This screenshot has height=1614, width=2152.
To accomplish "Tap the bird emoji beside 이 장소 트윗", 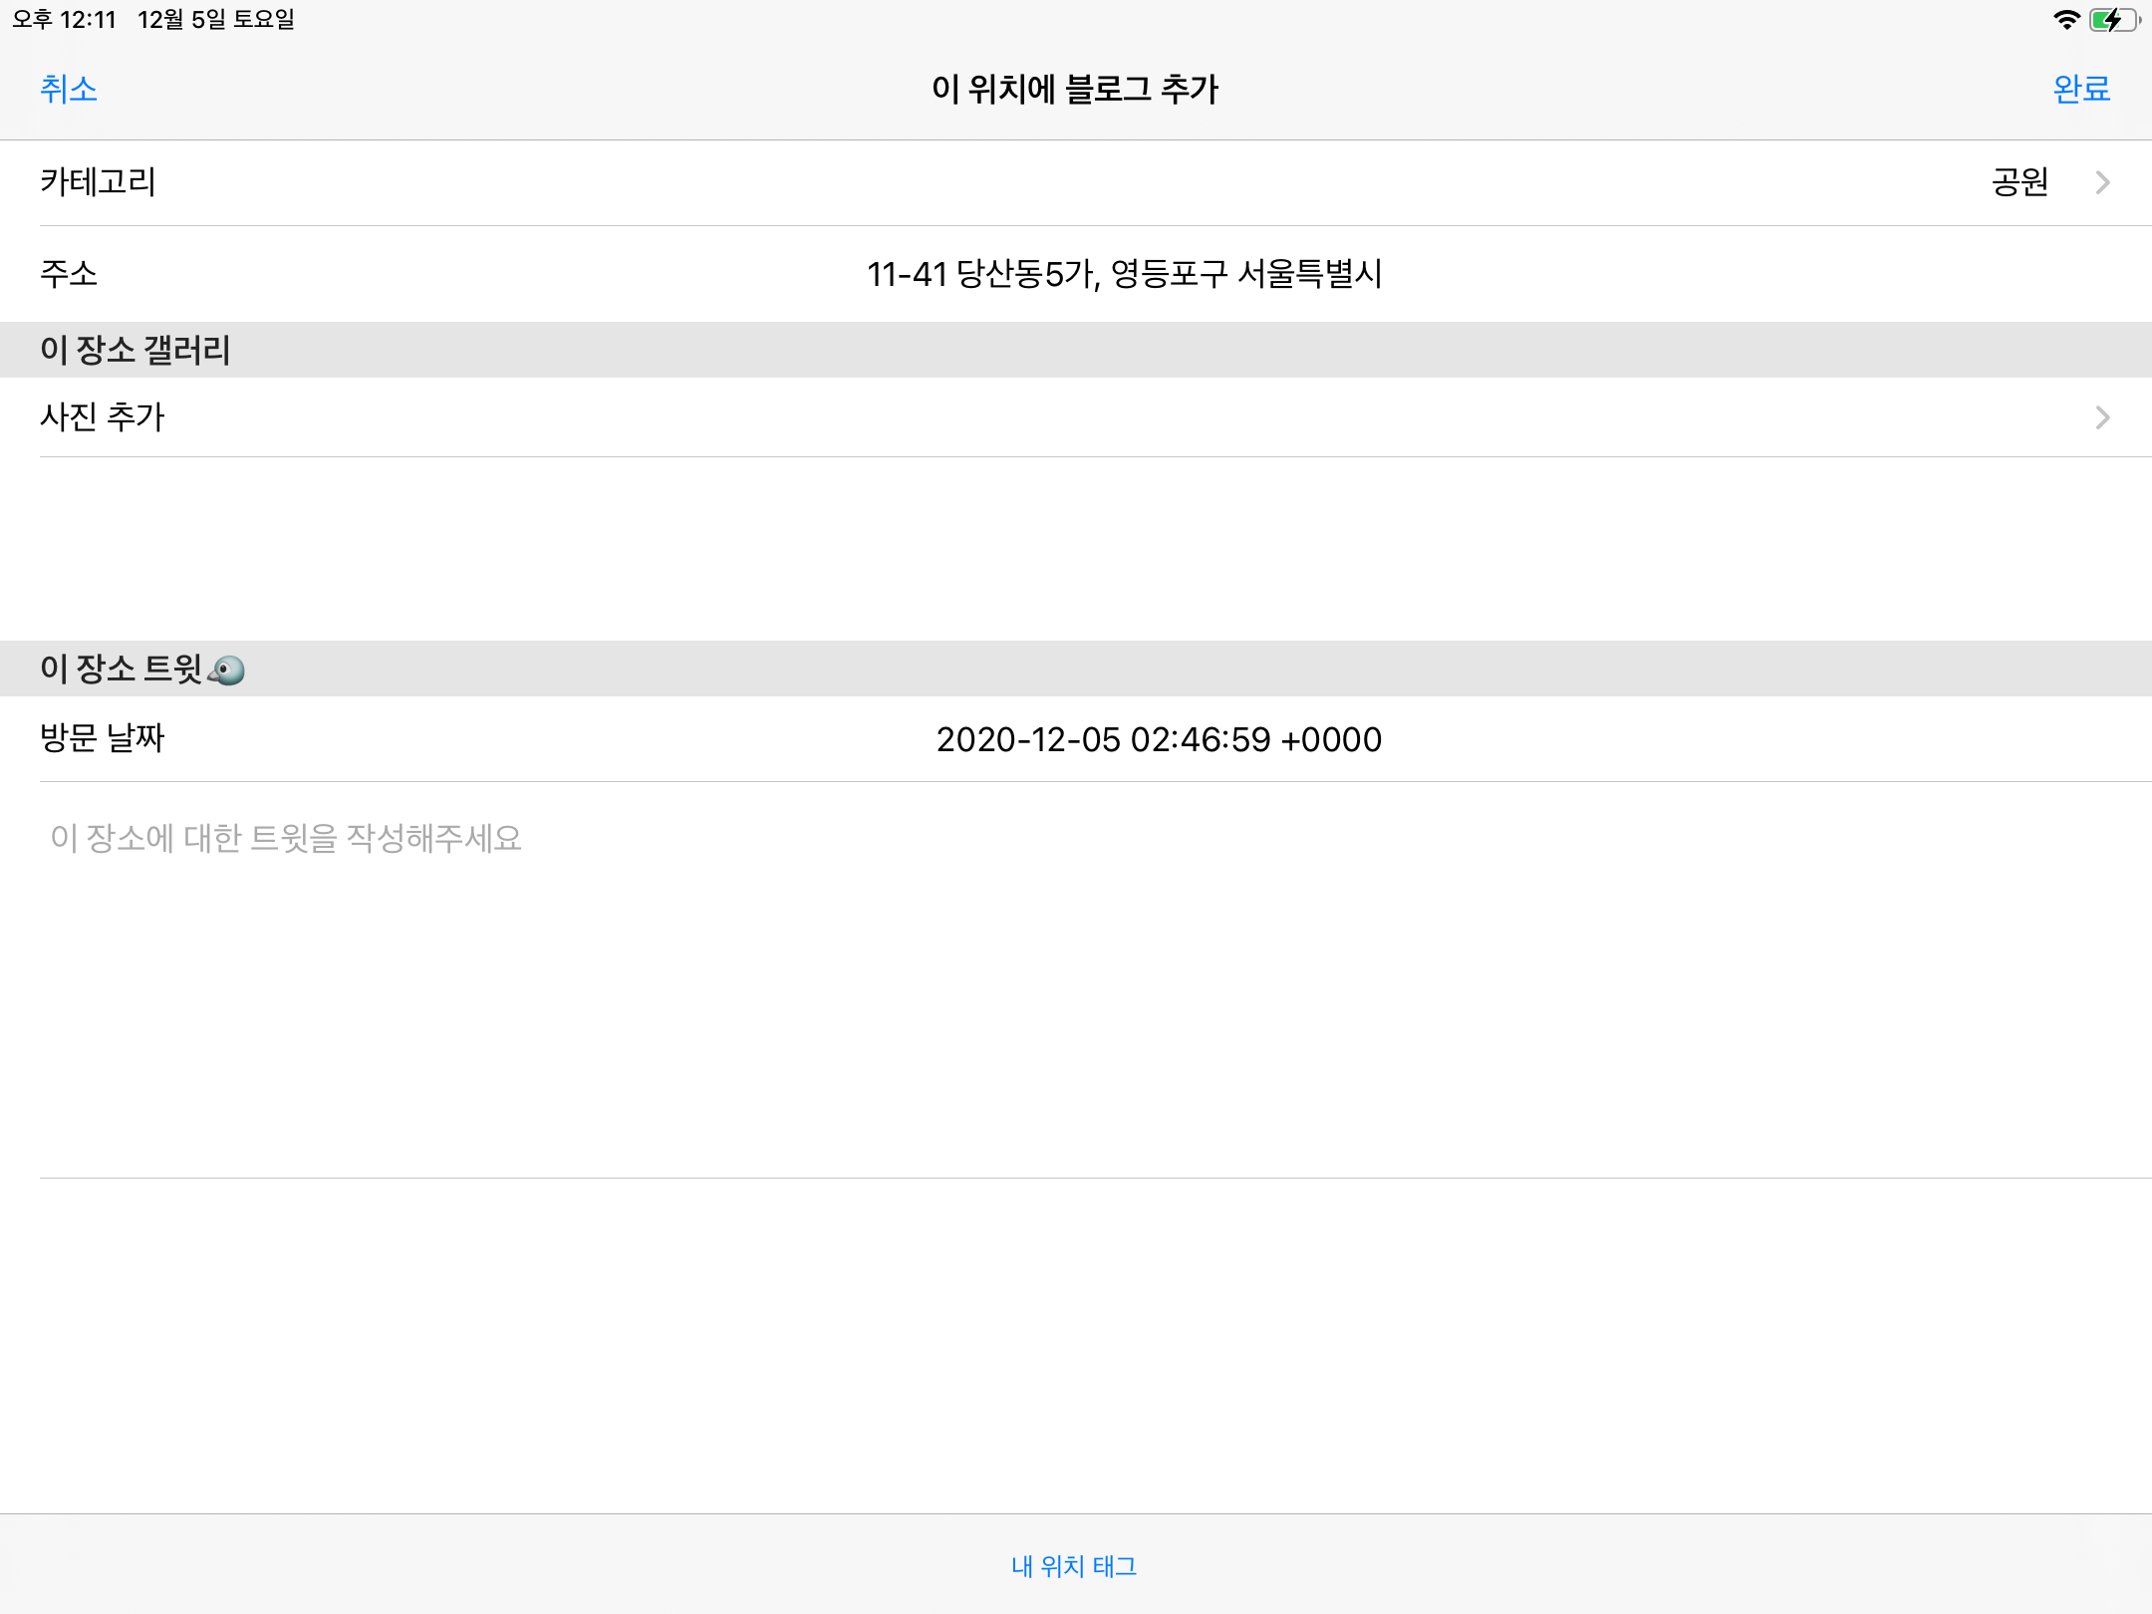I will coord(228,670).
